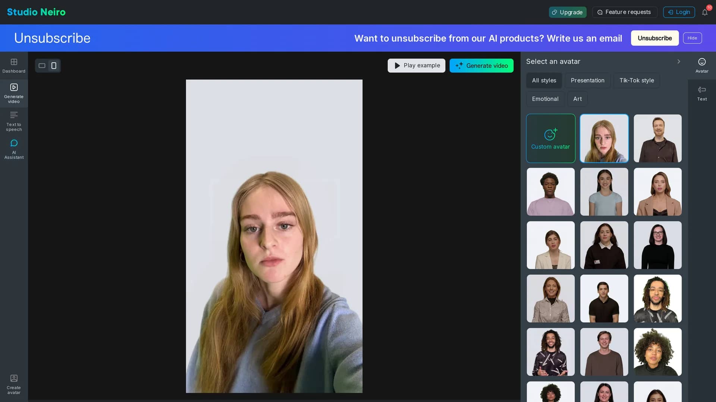The height and width of the screenshot is (402, 716).
Task: Switch to landscape orientation
Action: (42, 66)
